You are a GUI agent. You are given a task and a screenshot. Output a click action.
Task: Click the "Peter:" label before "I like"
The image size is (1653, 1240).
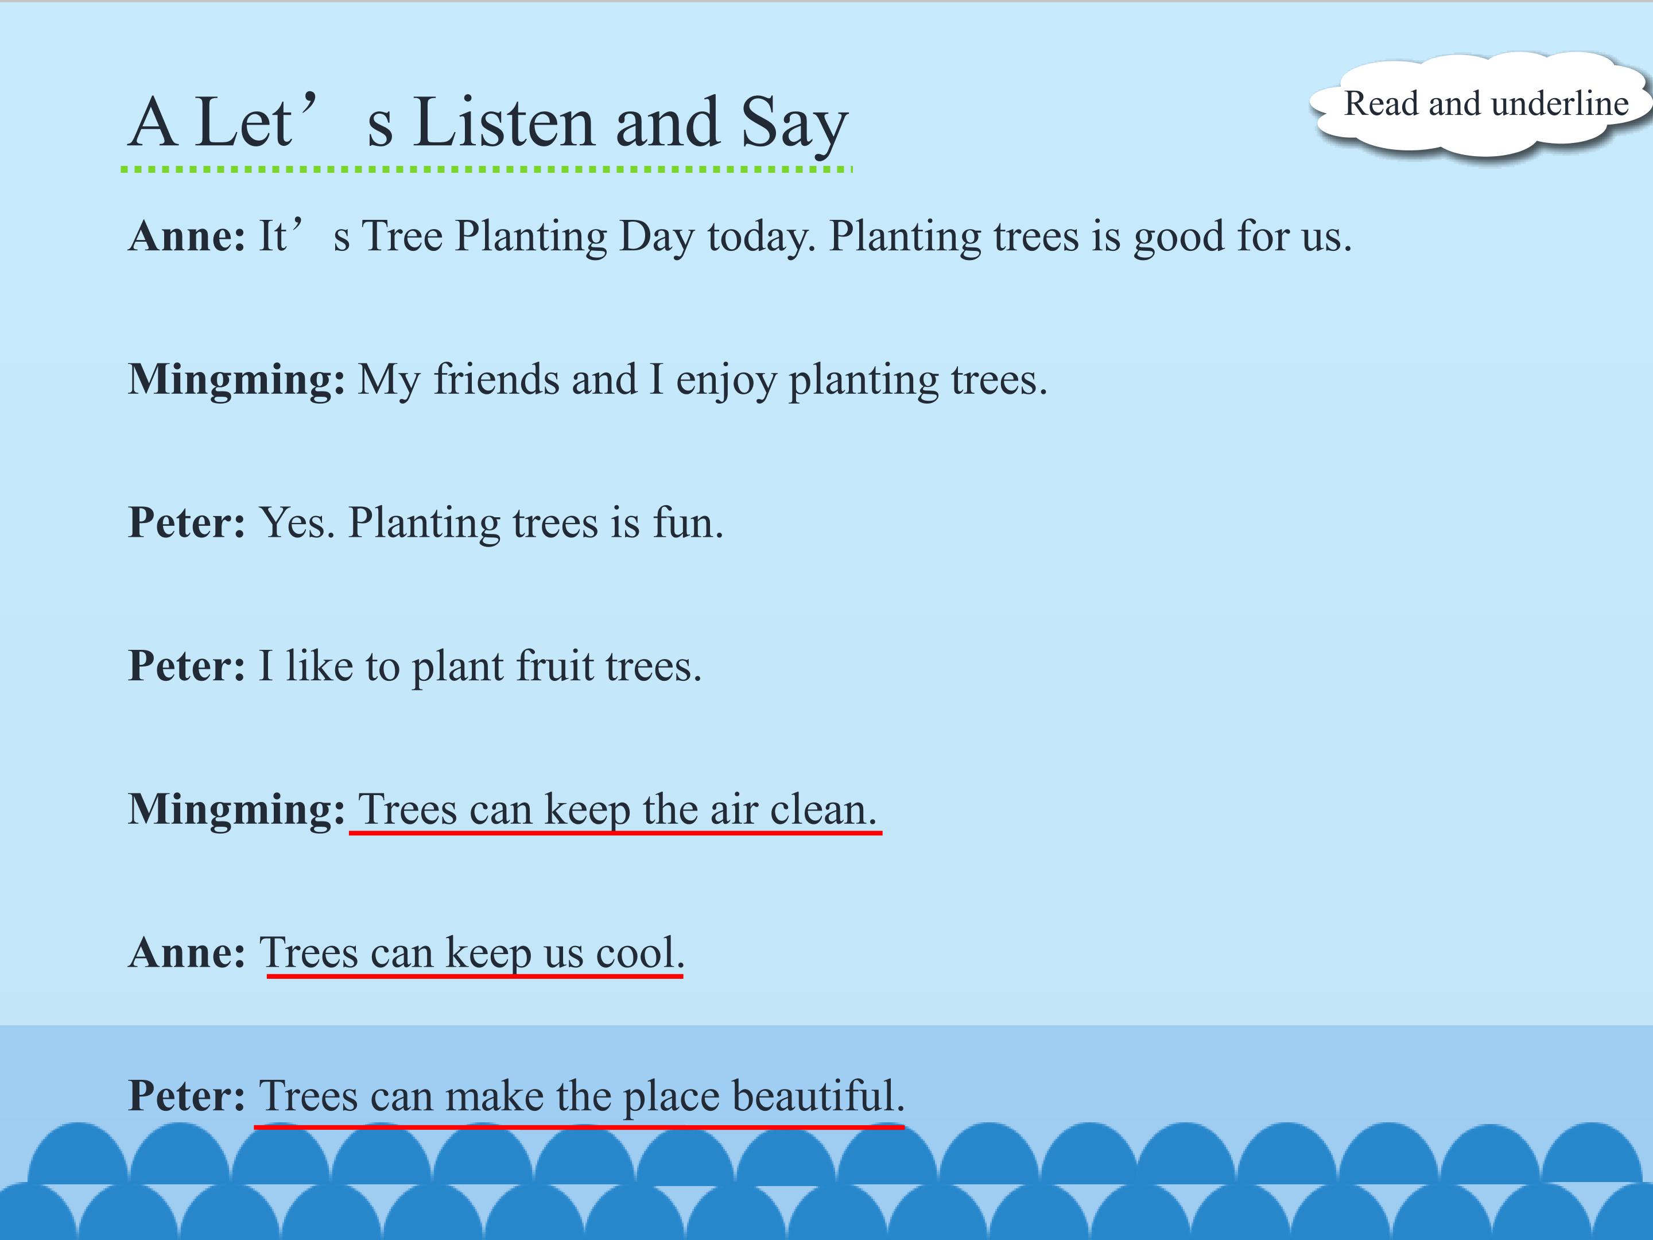pos(187,666)
